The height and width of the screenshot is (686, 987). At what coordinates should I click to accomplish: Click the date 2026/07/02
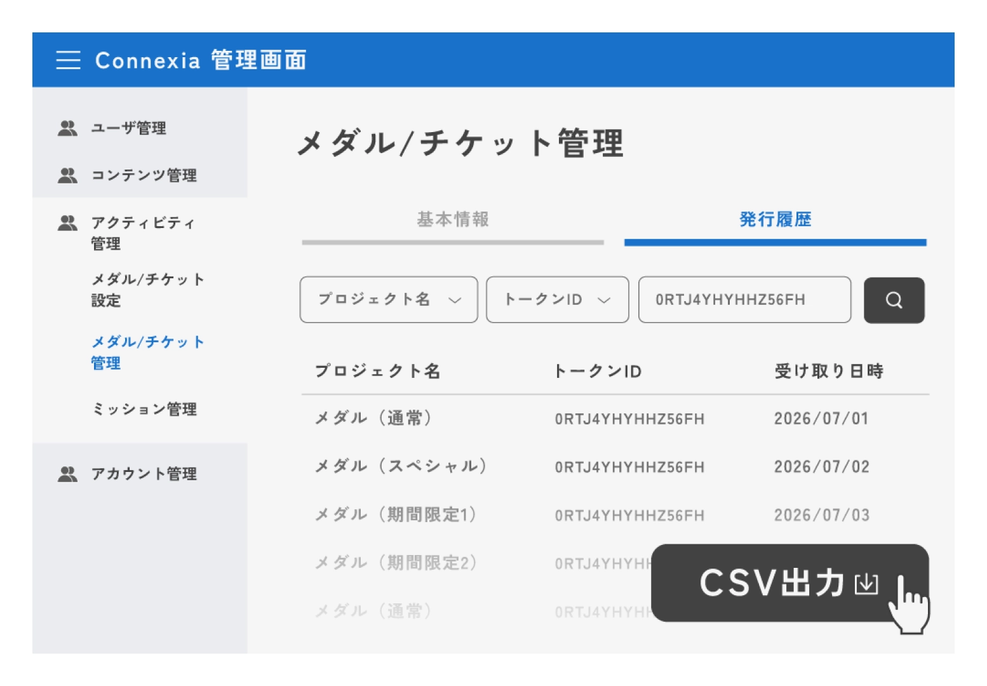coord(821,467)
